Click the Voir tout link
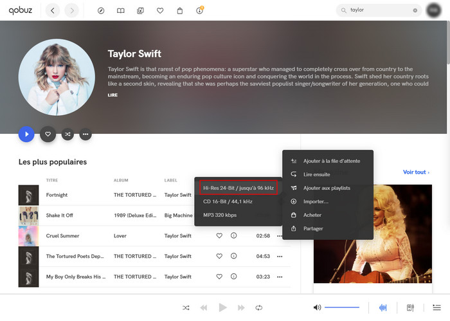 coord(415,172)
